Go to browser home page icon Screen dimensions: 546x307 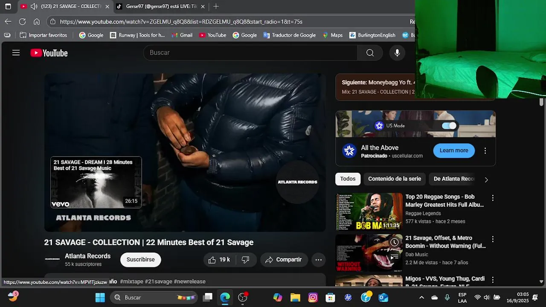[x=37, y=21]
